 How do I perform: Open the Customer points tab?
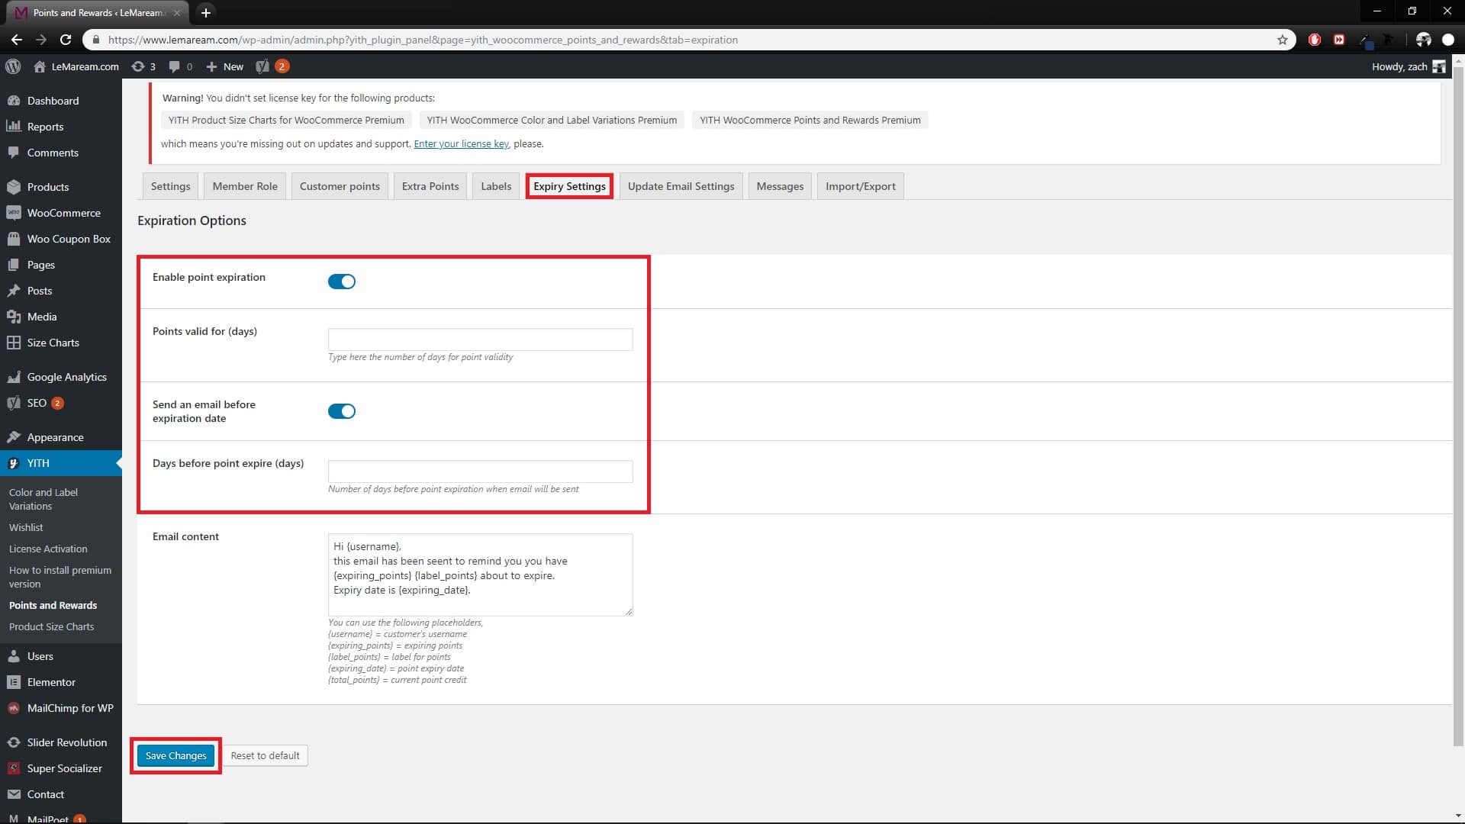(340, 186)
